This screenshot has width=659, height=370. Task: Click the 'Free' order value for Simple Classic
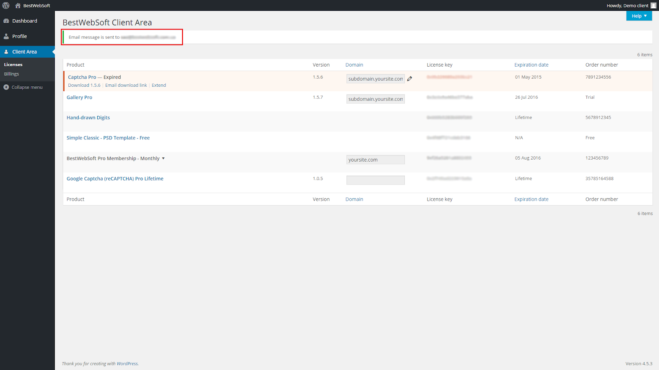coord(590,138)
